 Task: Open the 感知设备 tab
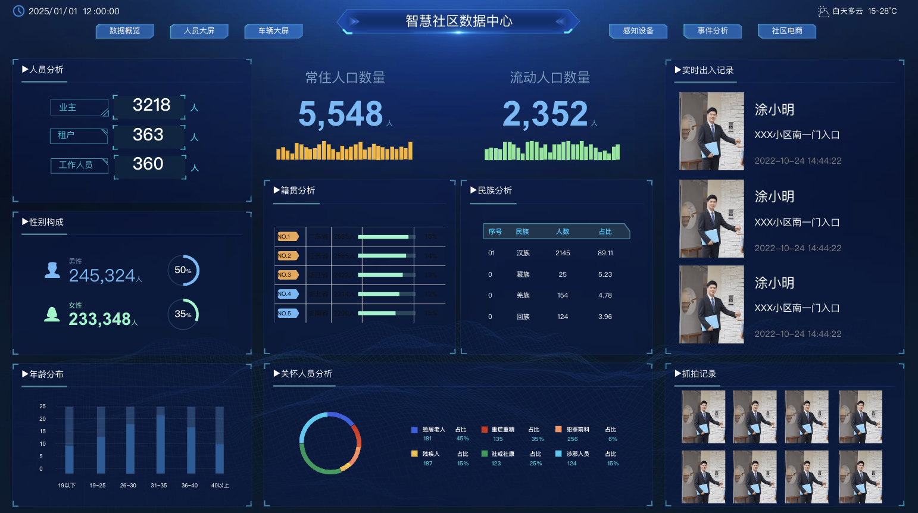(638, 31)
